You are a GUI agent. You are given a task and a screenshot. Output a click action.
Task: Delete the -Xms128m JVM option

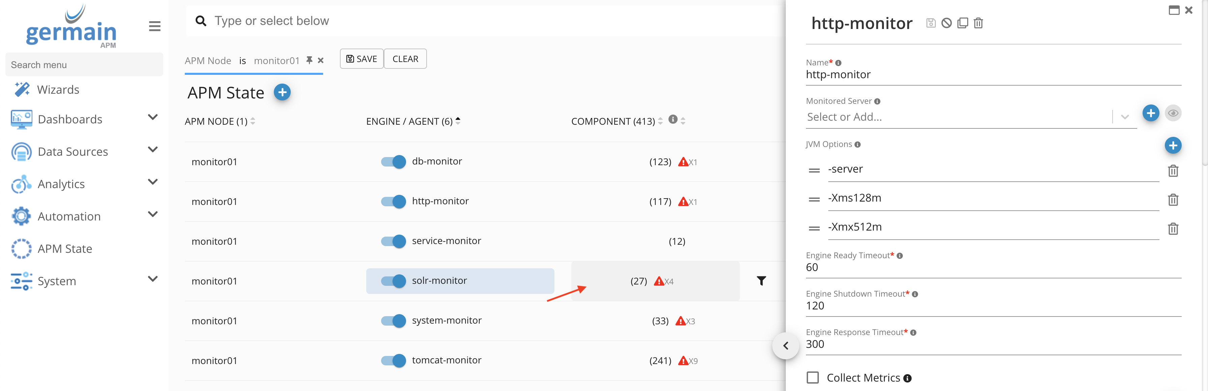(1173, 200)
